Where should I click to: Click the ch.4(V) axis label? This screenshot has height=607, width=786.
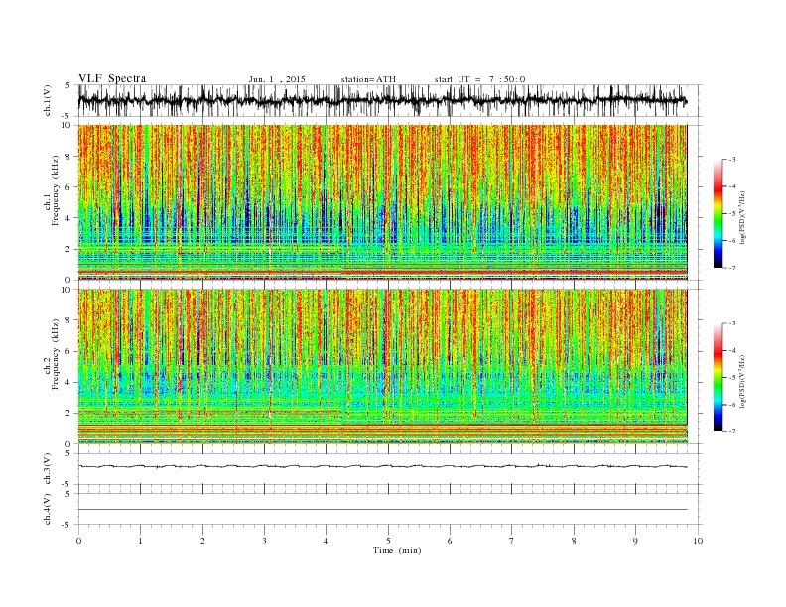coord(47,509)
